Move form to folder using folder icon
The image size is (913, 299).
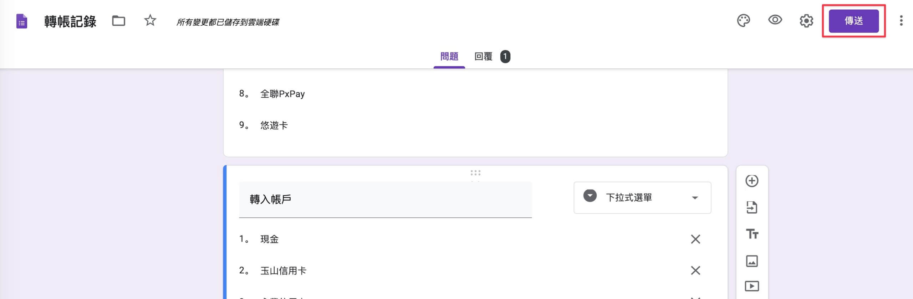[118, 21]
